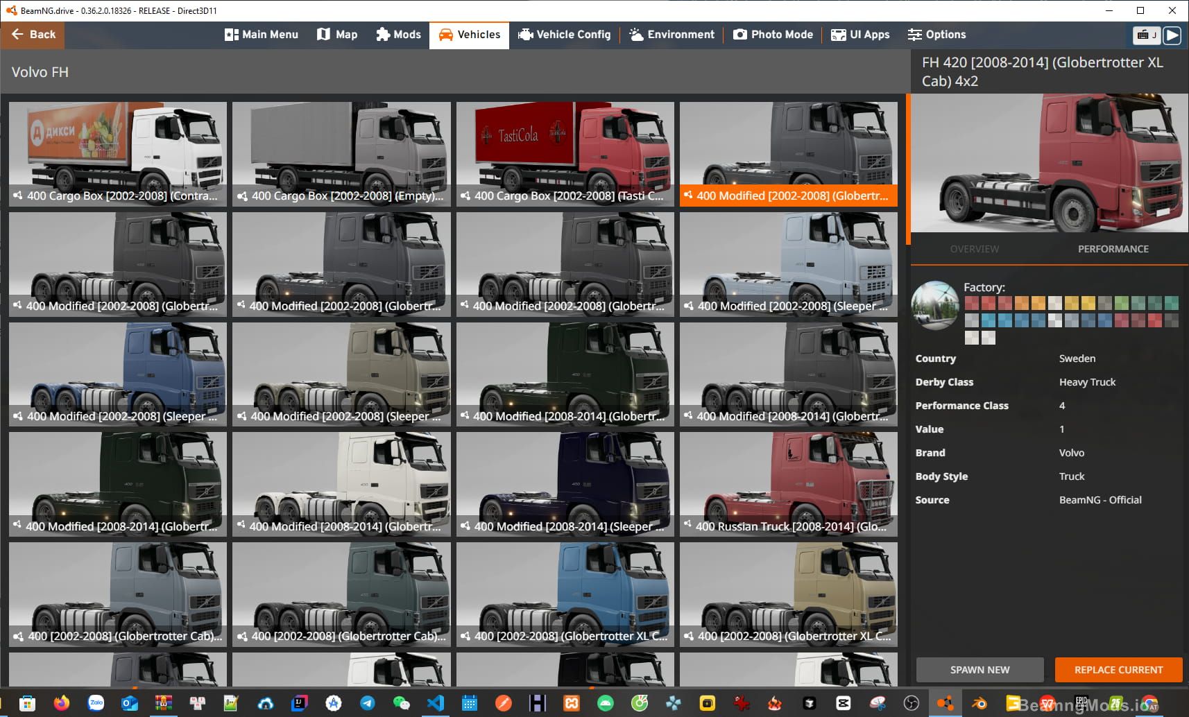
Task: Select the white 400 Modified [2008-2014] Globetrotter tile
Action: click(x=341, y=484)
